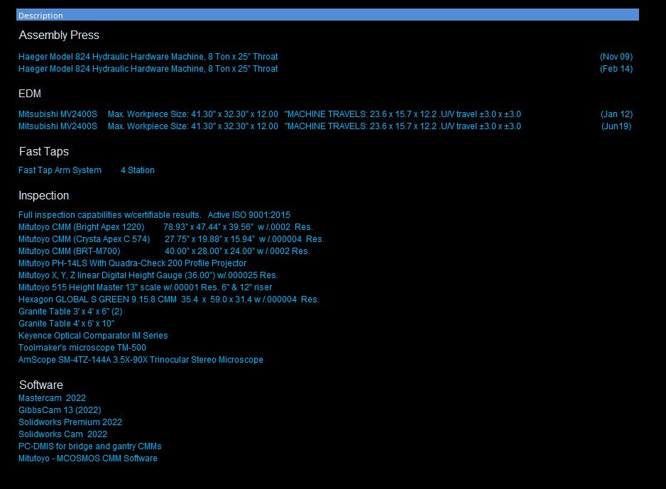Select the Fast Taps heading
666x489 pixels.
click(x=44, y=152)
